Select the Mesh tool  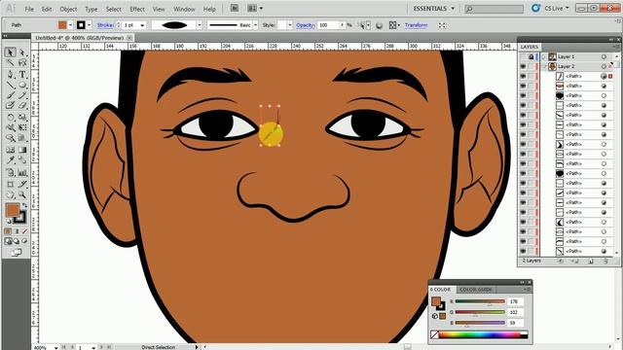click(x=11, y=150)
